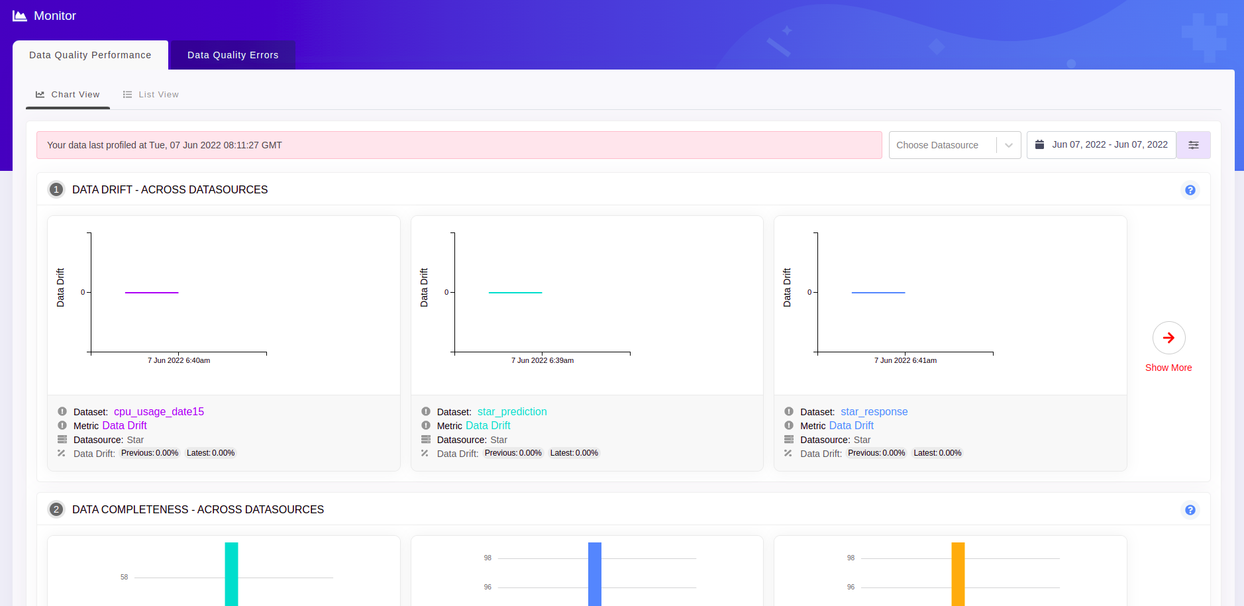This screenshot has width=1244, height=606.
Task: Click info icon beside star_response dataset
Action: coord(789,411)
